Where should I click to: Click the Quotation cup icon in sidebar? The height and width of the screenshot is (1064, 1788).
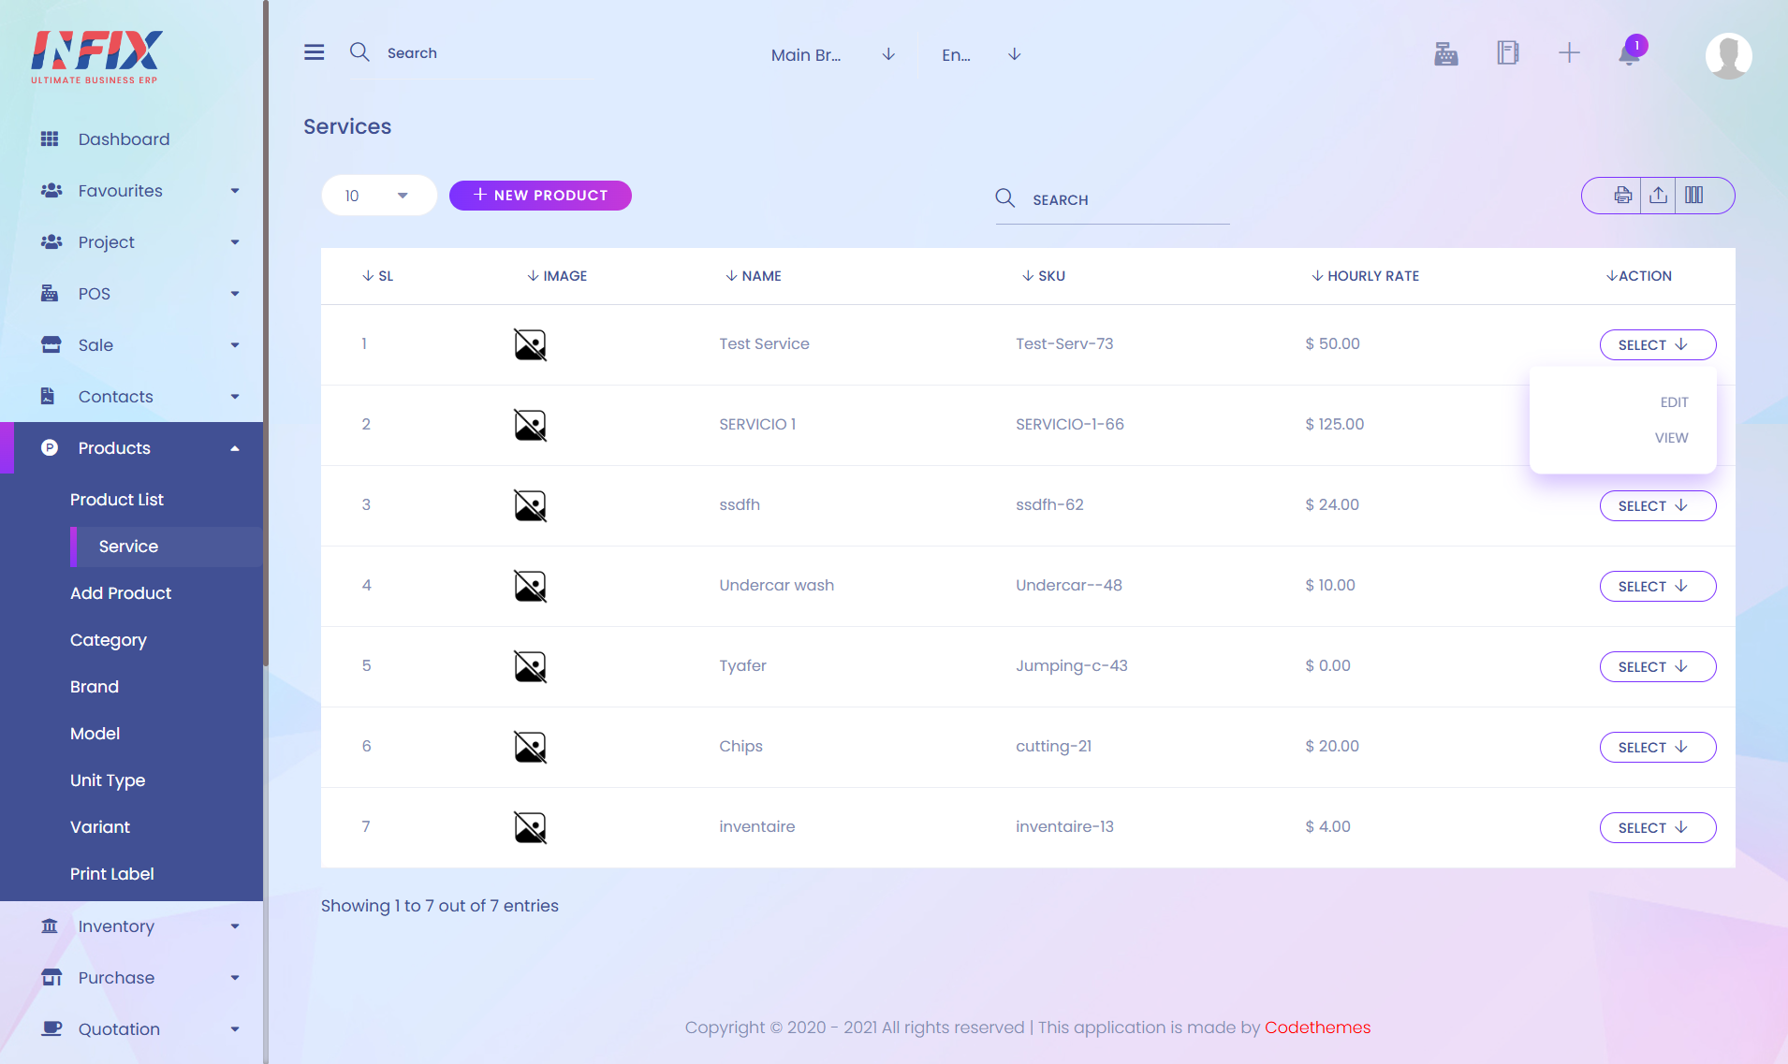[x=51, y=1028]
